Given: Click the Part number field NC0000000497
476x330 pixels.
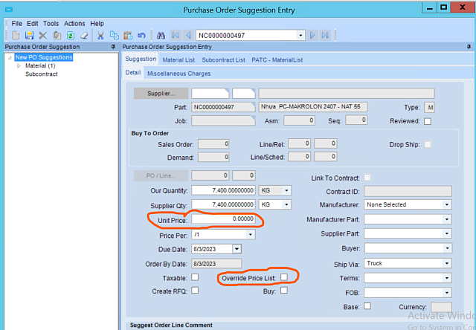Looking at the screenshot, I should (x=223, y=107).
